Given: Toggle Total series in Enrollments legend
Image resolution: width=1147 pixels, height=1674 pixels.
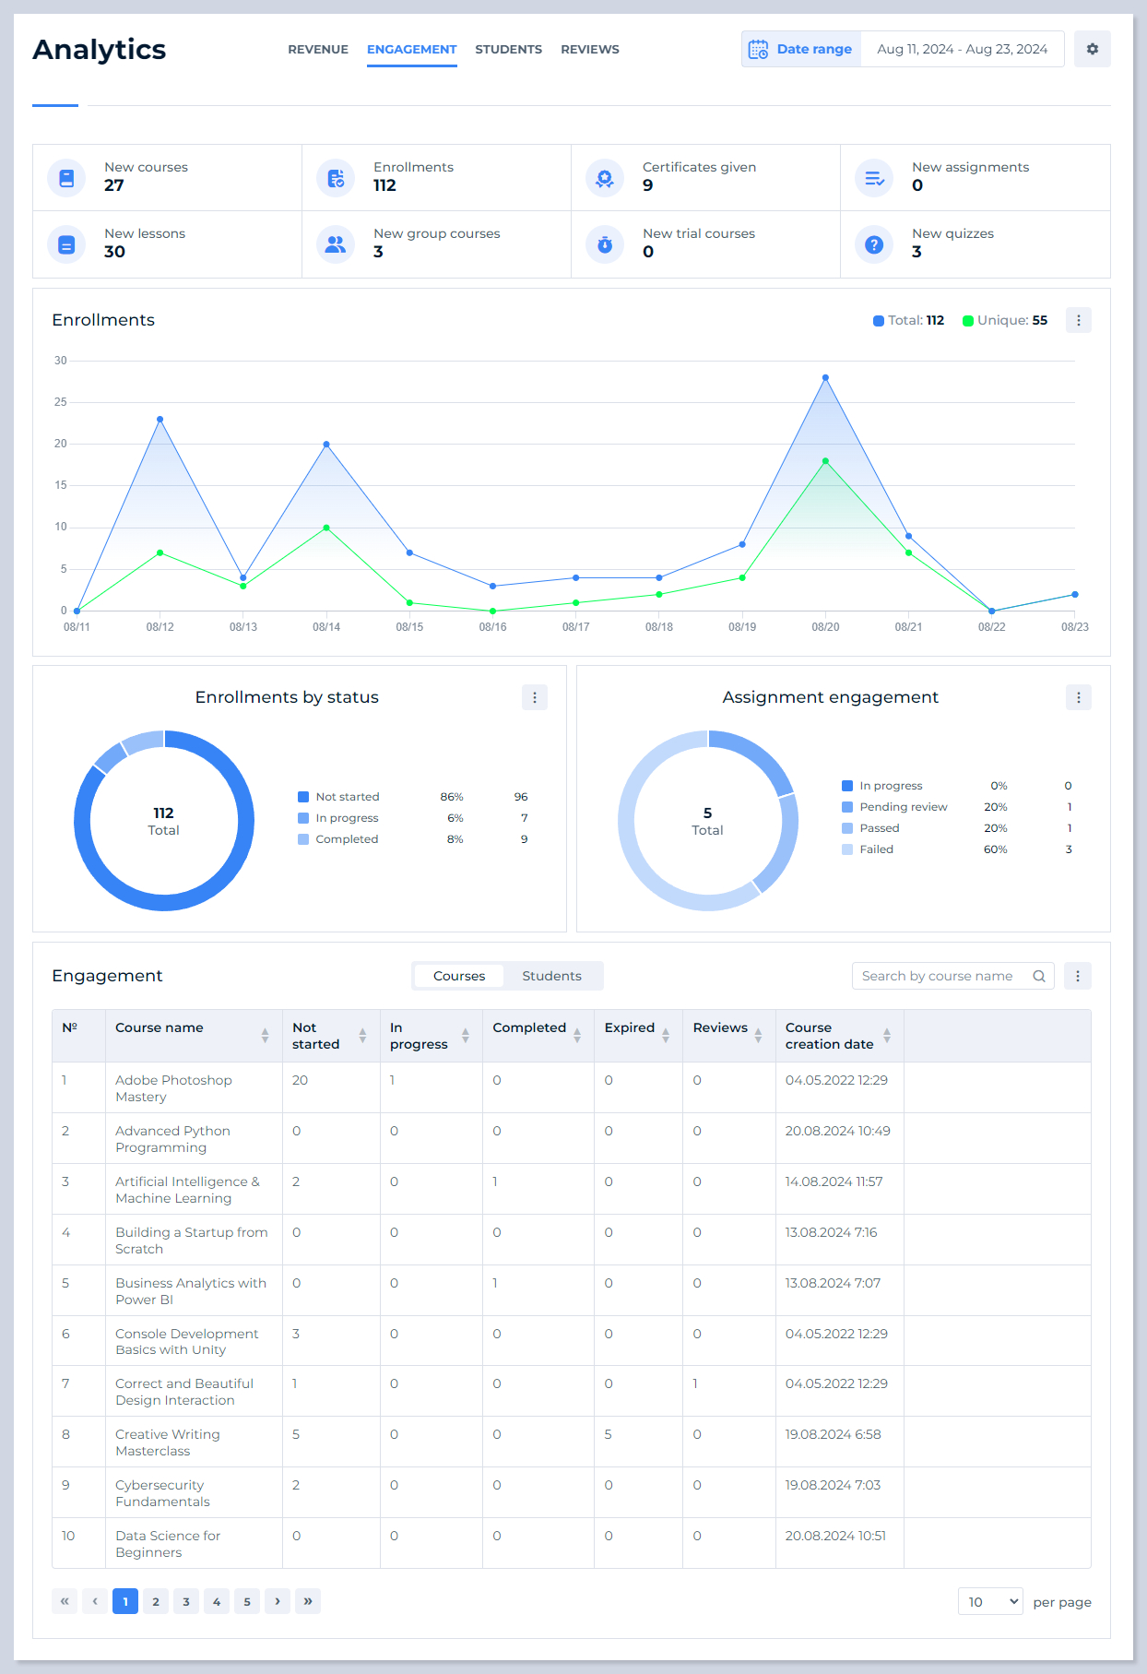Looking at the screenshot, I should (x=908, y=320).
